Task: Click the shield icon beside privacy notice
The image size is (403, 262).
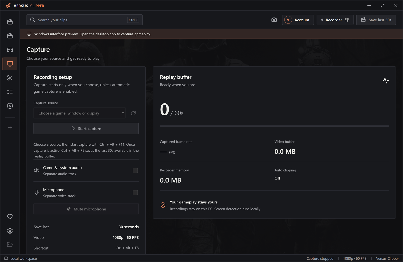Action: (x=163, y=205)
